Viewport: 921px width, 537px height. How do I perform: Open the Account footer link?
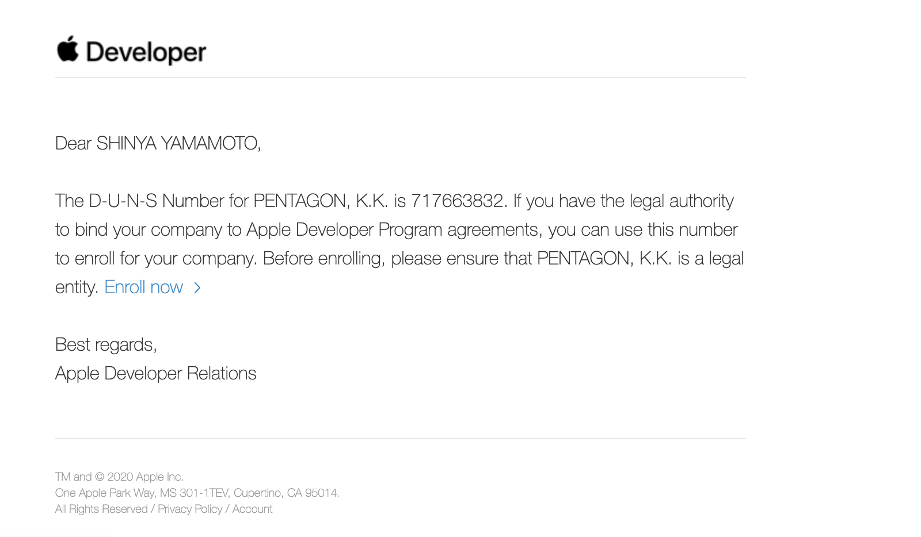click(252, 509)
